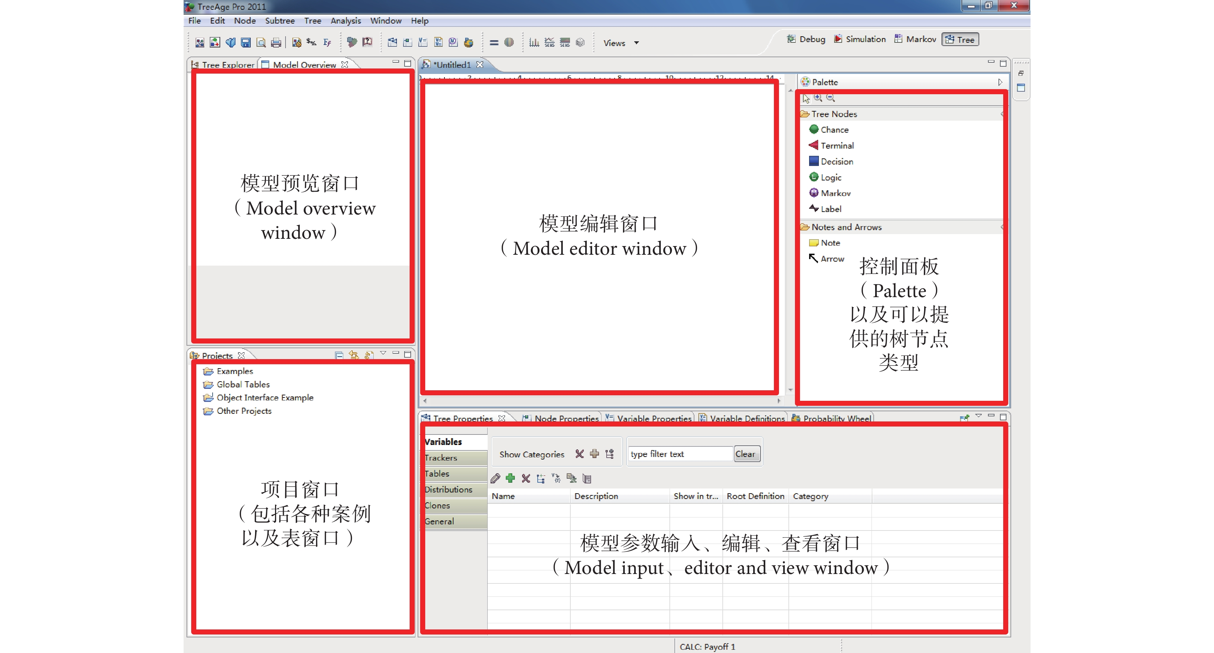Select the Label node in Palette
Viewport: 1214px width, 653px height.
point(825,209)
